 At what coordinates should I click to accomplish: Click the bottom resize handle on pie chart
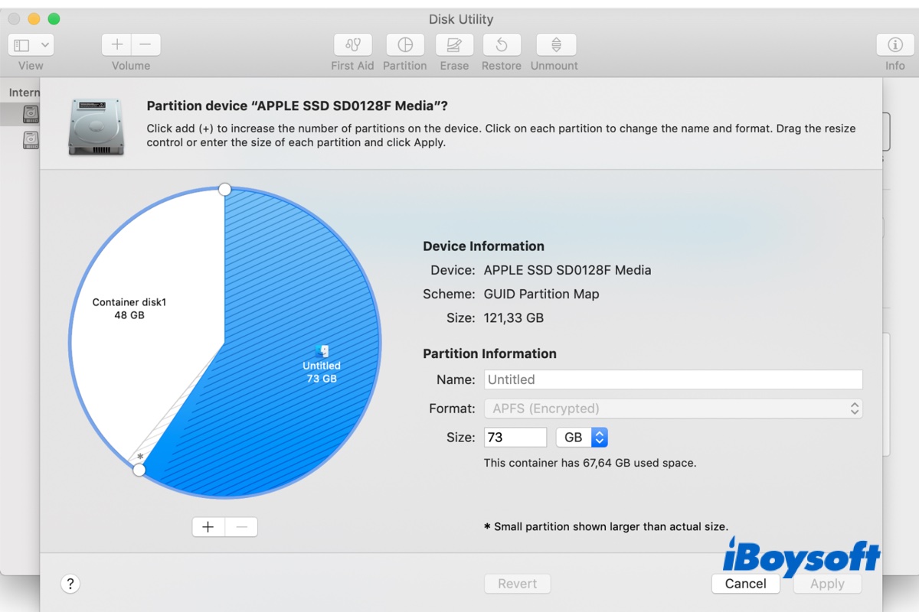[139, 470]
